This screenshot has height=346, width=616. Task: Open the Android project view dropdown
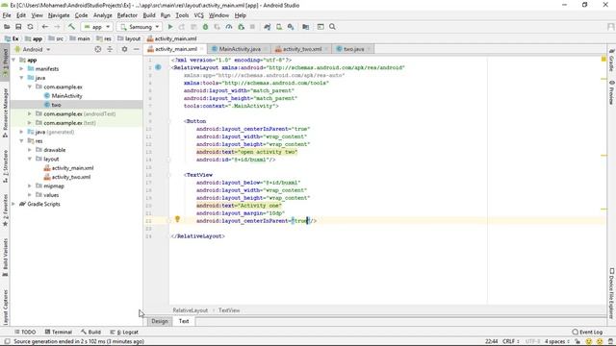click(x=33, y=49)
